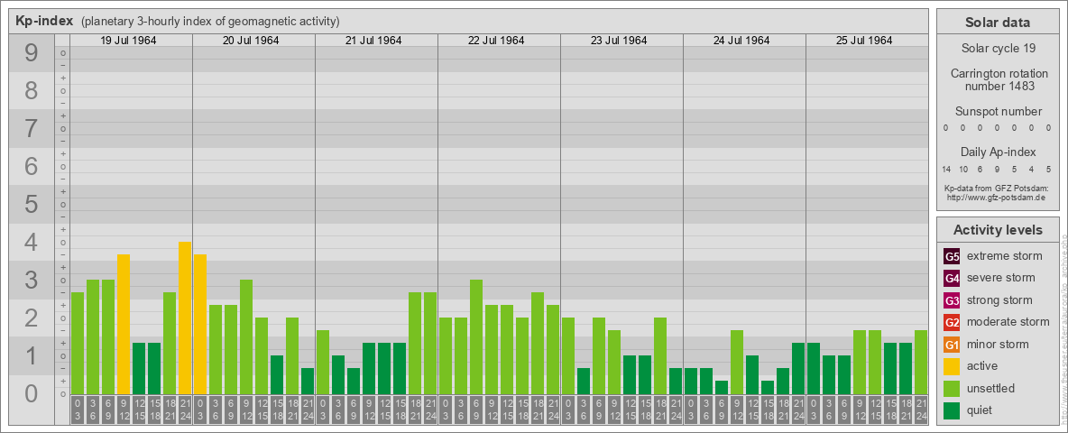Click the Kp-data from GFZ Potsdam text

point(998,188)
